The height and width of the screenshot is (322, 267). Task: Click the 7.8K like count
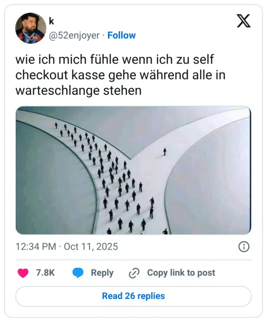tap(45, 273)
